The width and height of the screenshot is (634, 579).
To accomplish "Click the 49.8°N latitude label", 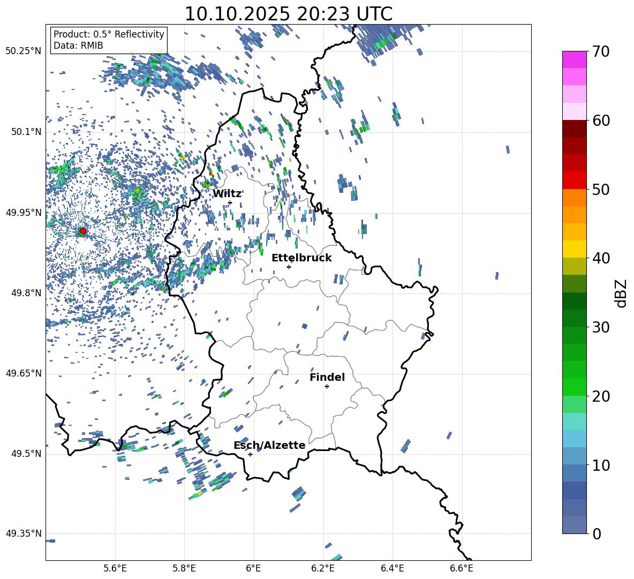I will (x=26, y=293).
